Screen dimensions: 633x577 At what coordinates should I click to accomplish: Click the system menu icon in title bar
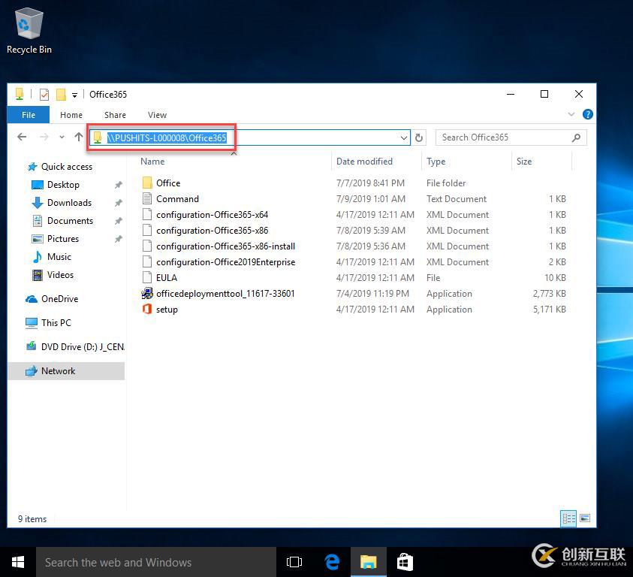(20, 95)
